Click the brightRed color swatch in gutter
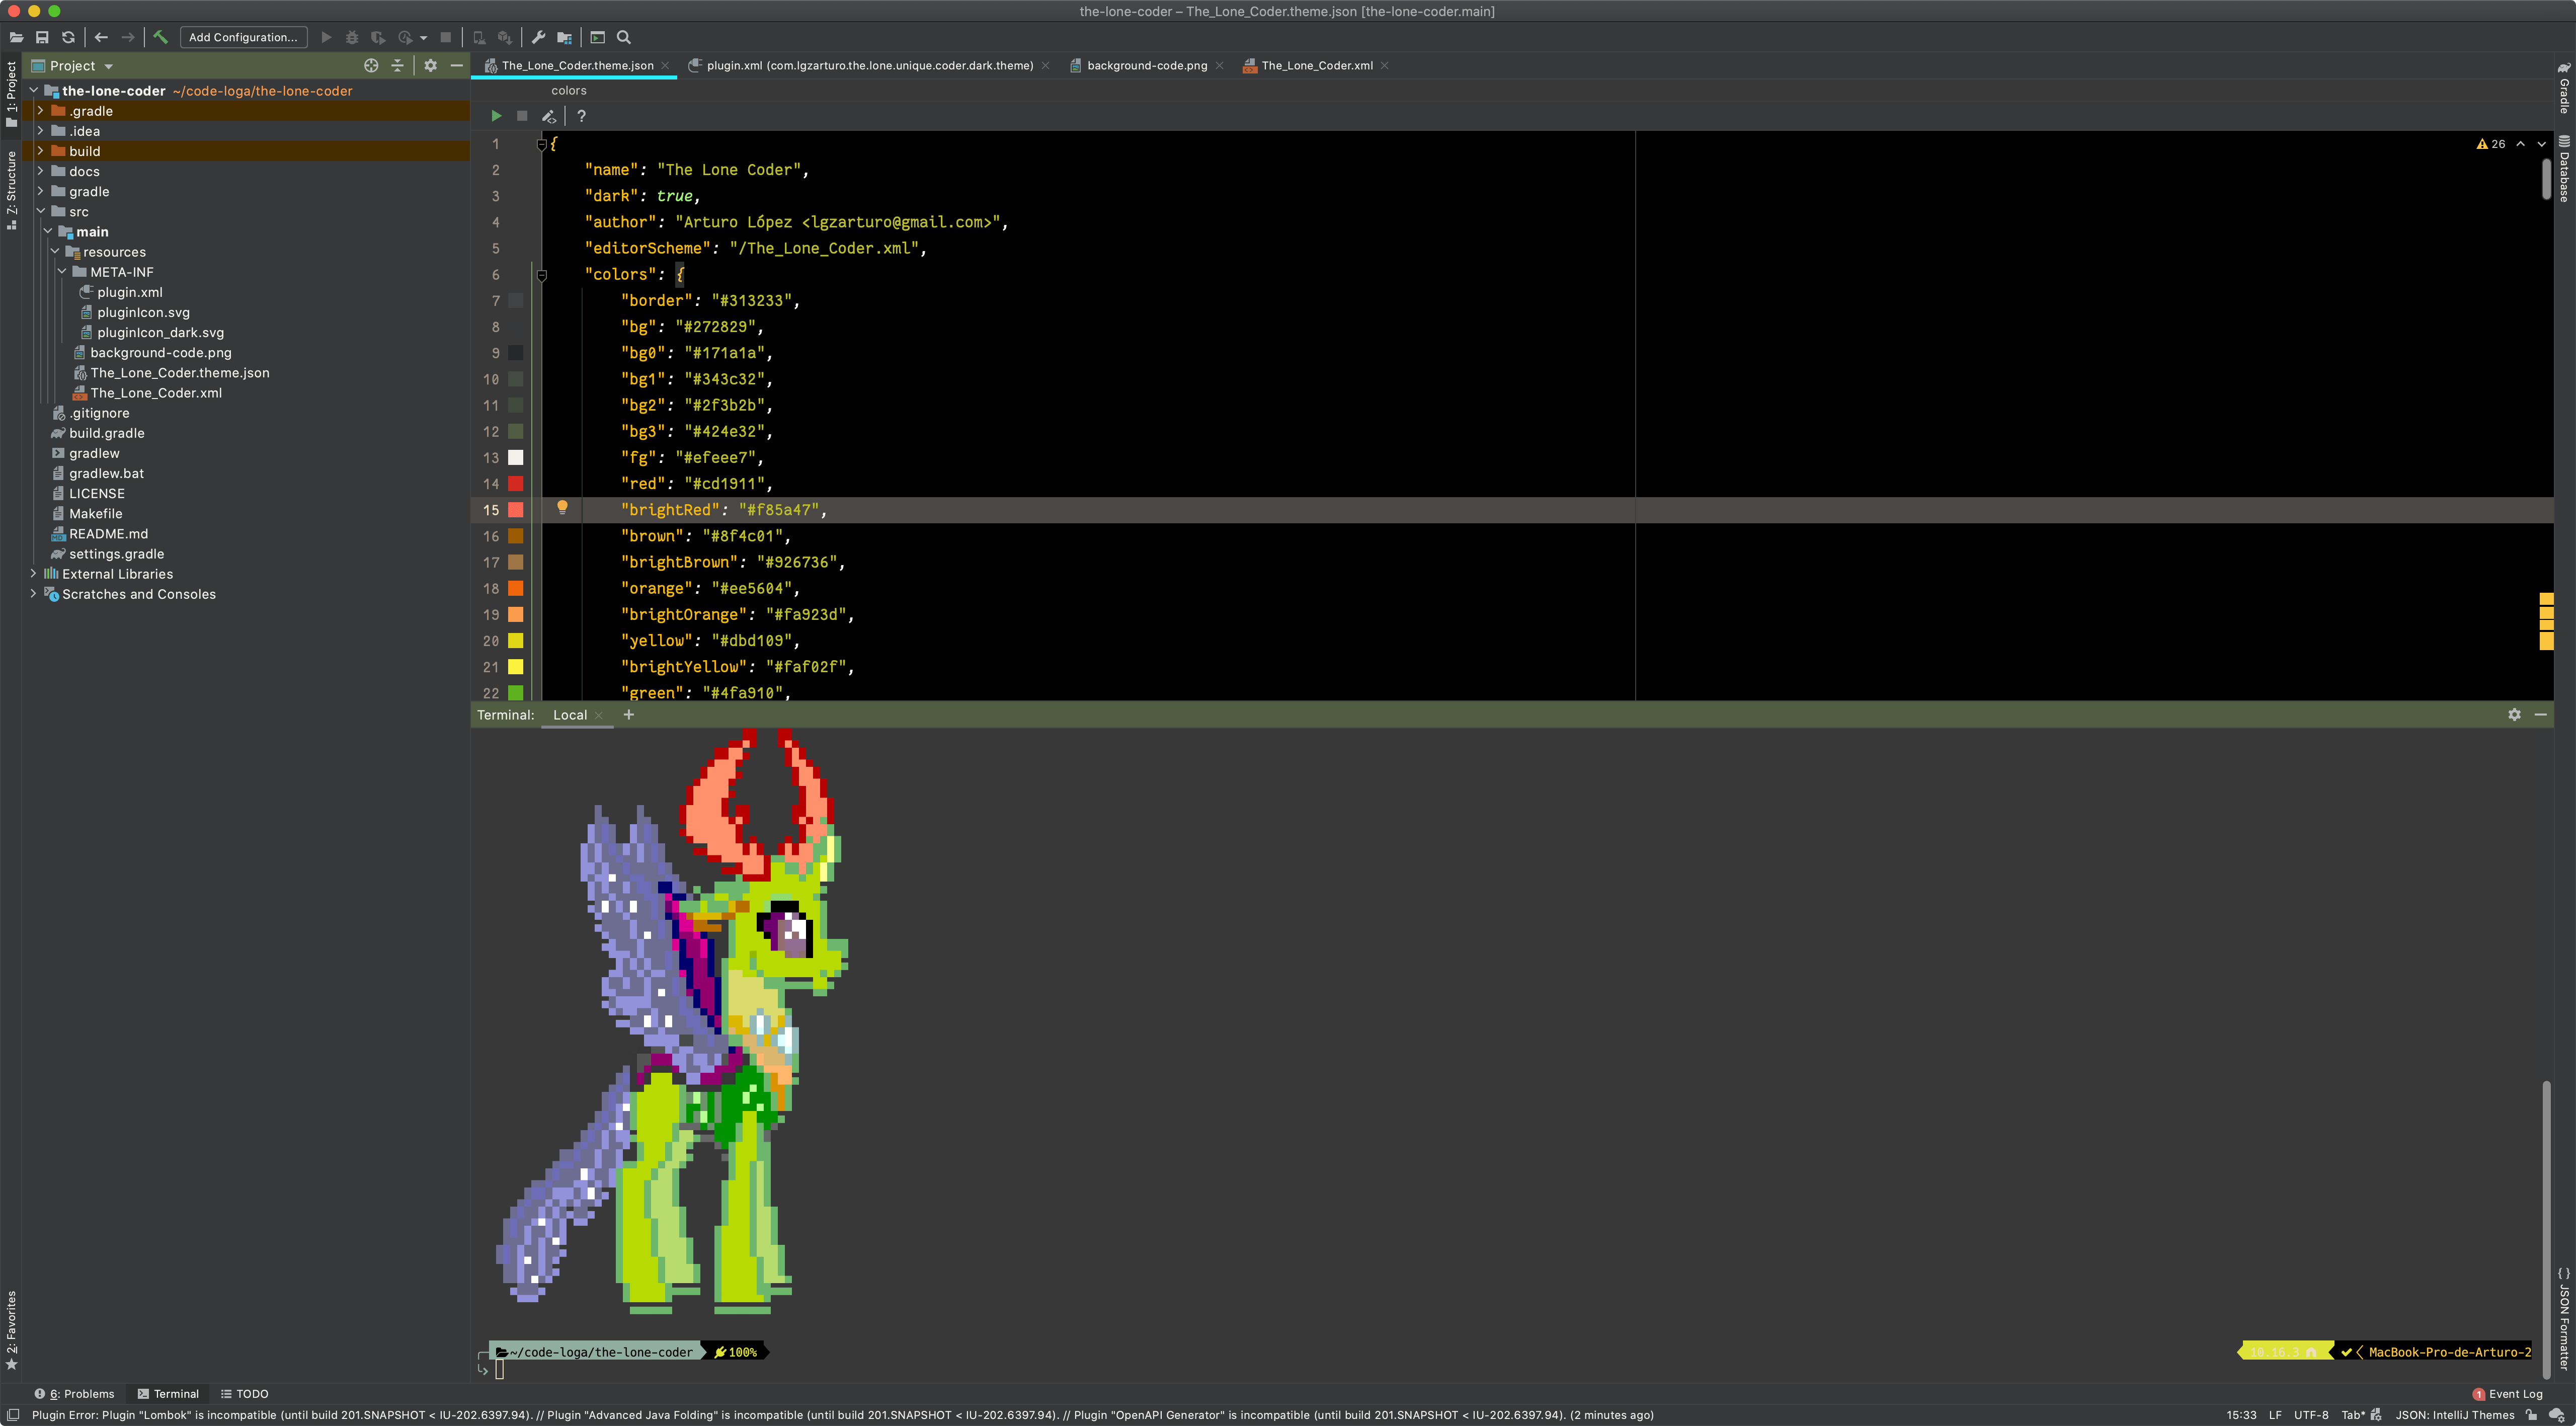The image size is (2576, 1426). coord(516,510)
